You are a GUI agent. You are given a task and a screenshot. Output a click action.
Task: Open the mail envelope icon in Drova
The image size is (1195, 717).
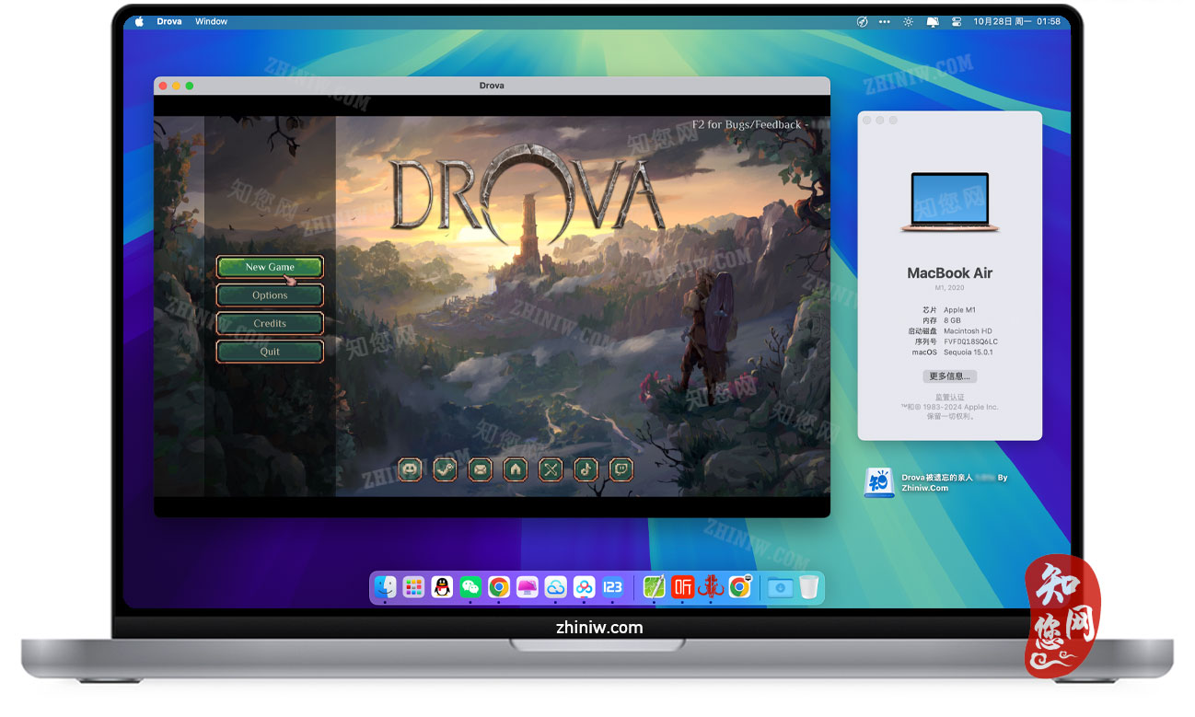click(x=480, y=469)
